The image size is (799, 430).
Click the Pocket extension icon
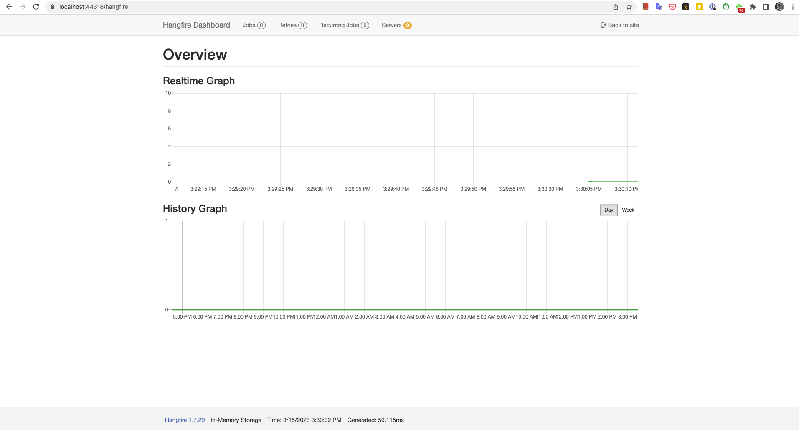[672, 7]
